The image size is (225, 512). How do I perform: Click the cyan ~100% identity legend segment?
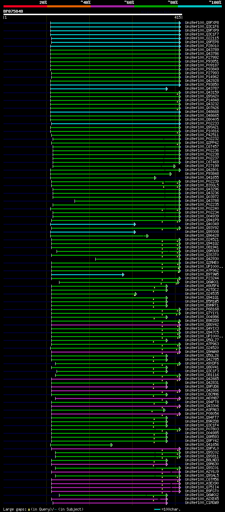click(x=200, y=6)
